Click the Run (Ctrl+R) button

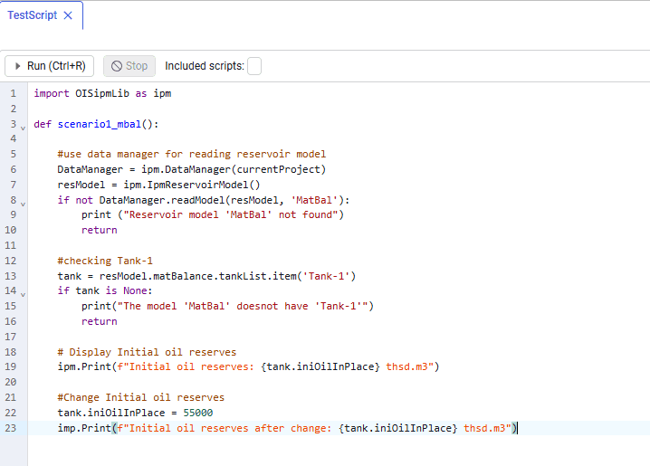(49, 66)
